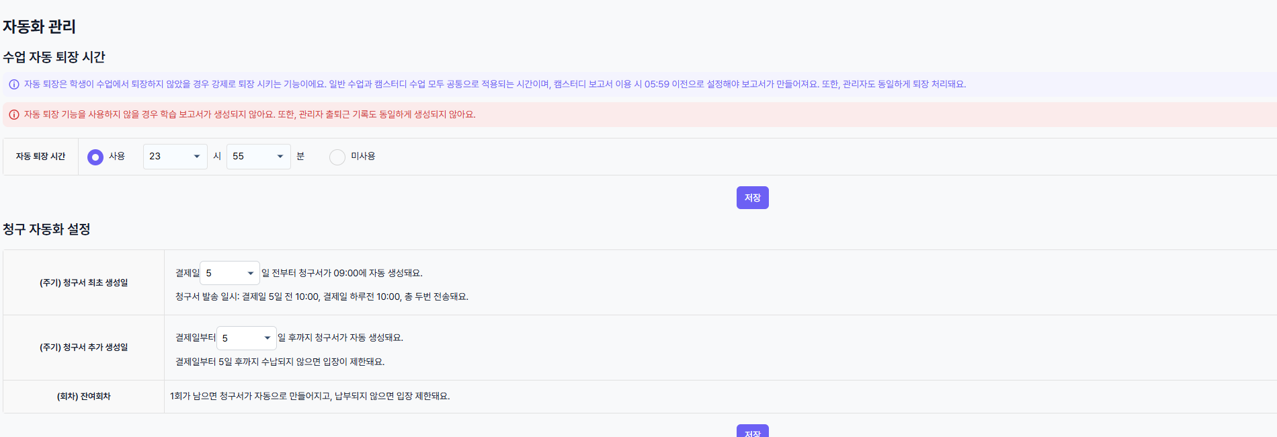Click the (주기) 청구서 추가 생성일 label
This screenshot has width=1277, height=437.
[83, 348]
